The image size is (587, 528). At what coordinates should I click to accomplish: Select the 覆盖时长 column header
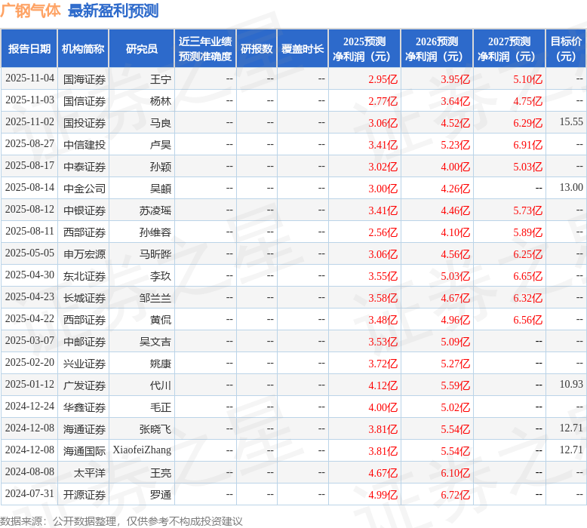point(303,49)
